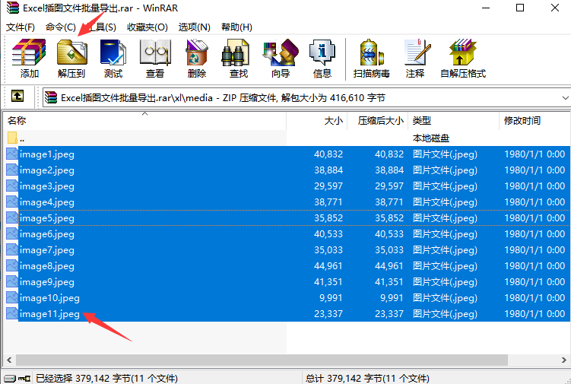Click the type cell of image3.jpeg

click(x=445, y=186)
